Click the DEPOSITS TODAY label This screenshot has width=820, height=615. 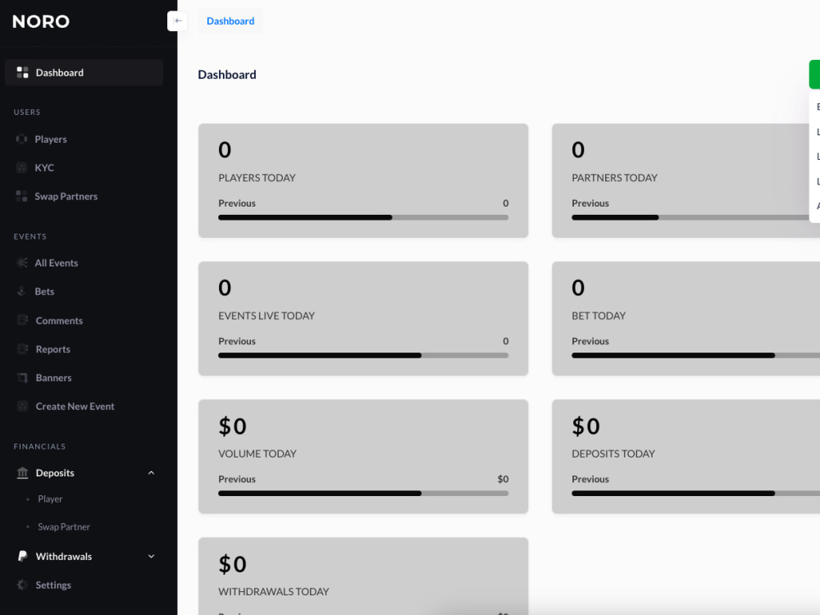tap(613, 454)
